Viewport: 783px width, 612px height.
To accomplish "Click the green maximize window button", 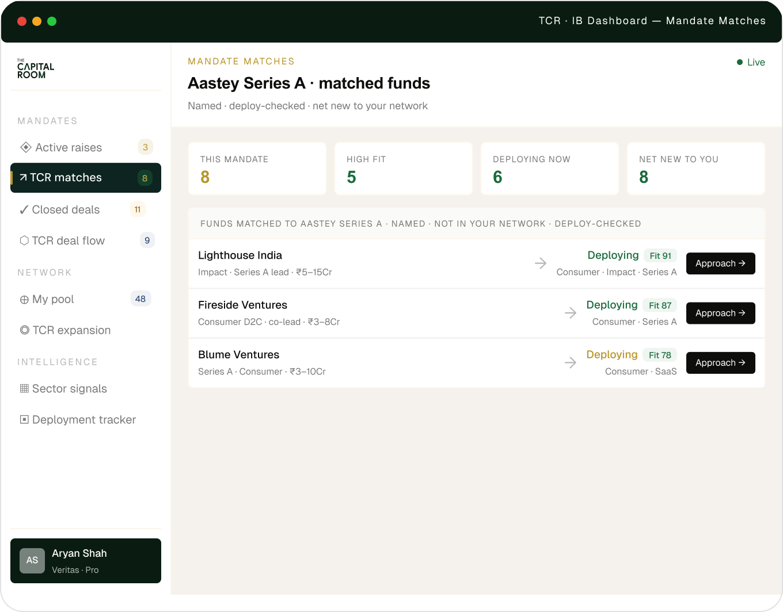I will click(52, 21).
